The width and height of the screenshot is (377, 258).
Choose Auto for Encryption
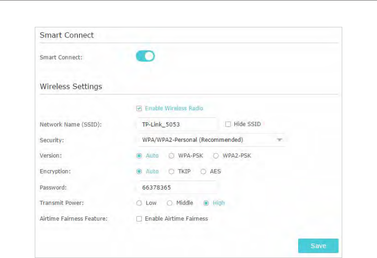click(139, 172)
